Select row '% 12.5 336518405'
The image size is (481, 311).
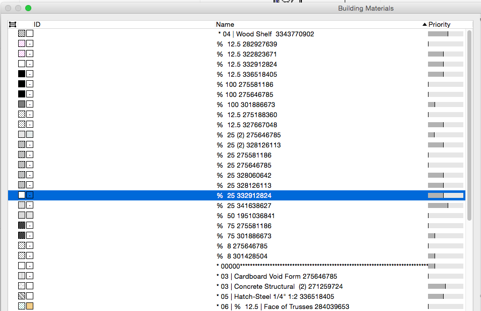237,74
